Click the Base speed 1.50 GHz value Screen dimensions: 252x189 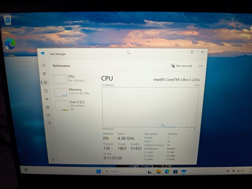[x=173, y=134]
